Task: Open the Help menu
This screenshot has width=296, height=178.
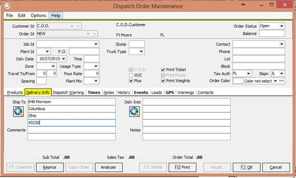Action: (x=56, y=16)
